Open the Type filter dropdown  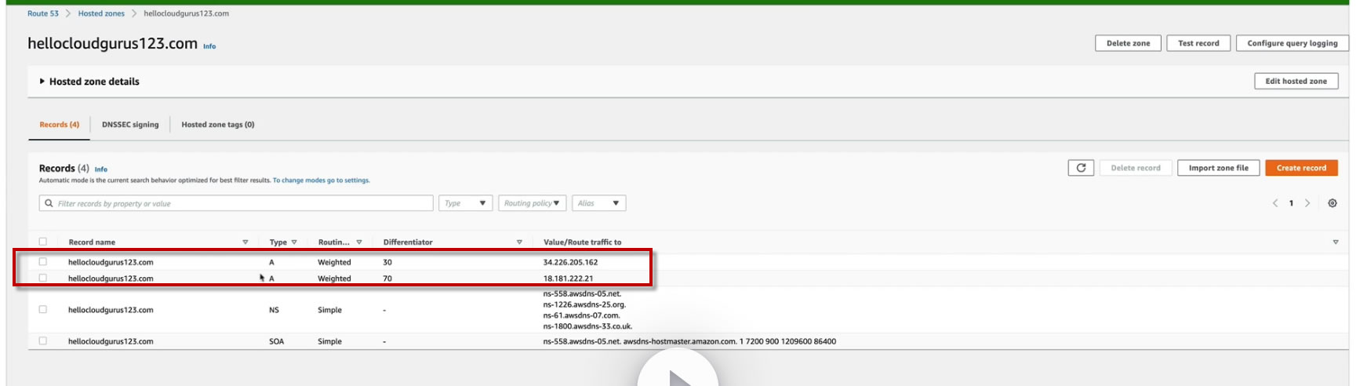[466, 203]
